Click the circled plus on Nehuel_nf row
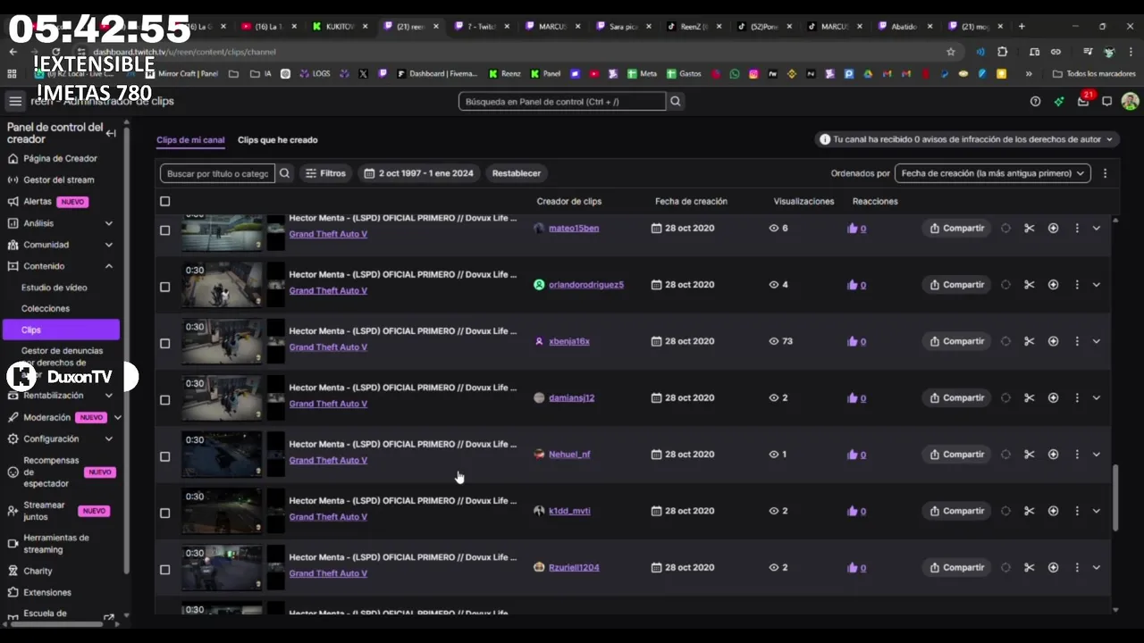Image resolution: width=1144 pixels, height=643 pixels. 1053,454
